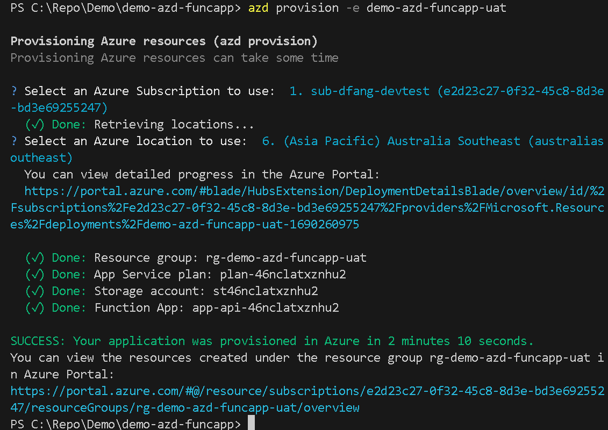Click the question mark before subscription prompt
Image resolution: width=608 pixels, height=430 pixels.
pos(15,91)
